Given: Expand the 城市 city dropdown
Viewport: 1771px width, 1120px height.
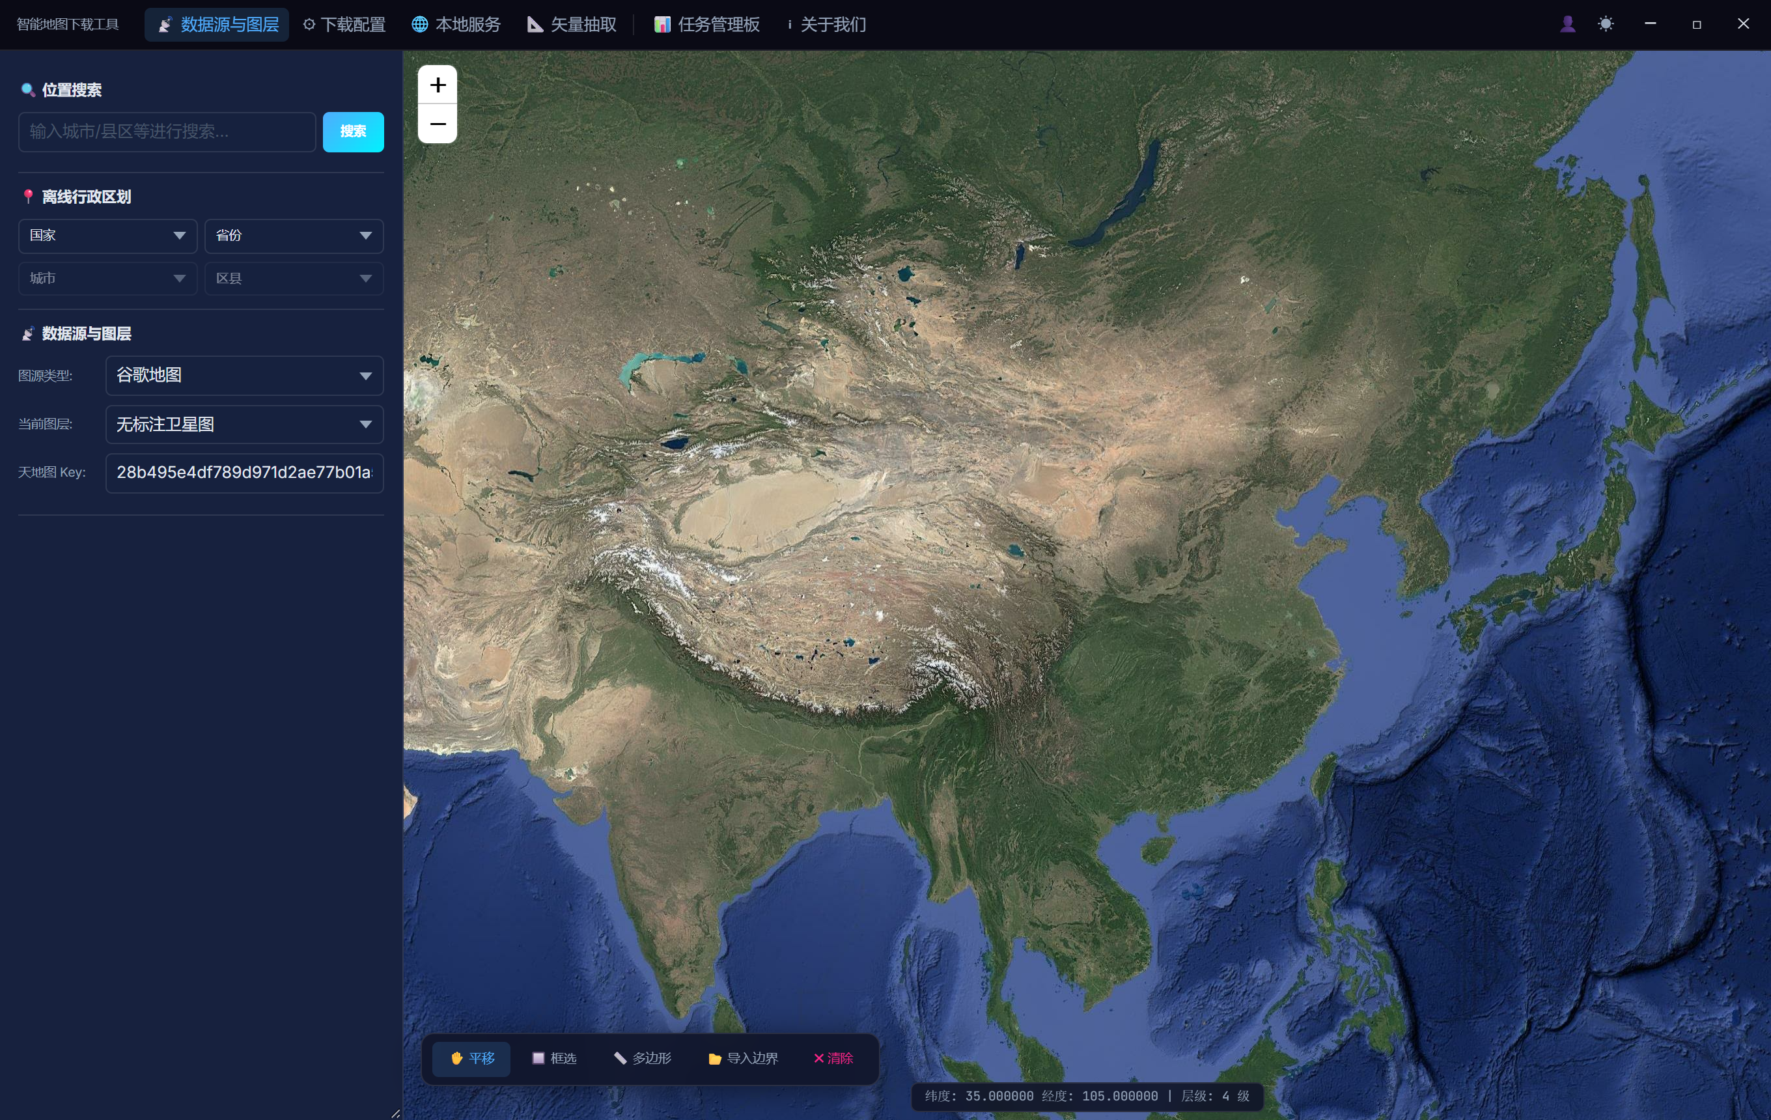Looking at the screenshot, I should coord(107,278).
